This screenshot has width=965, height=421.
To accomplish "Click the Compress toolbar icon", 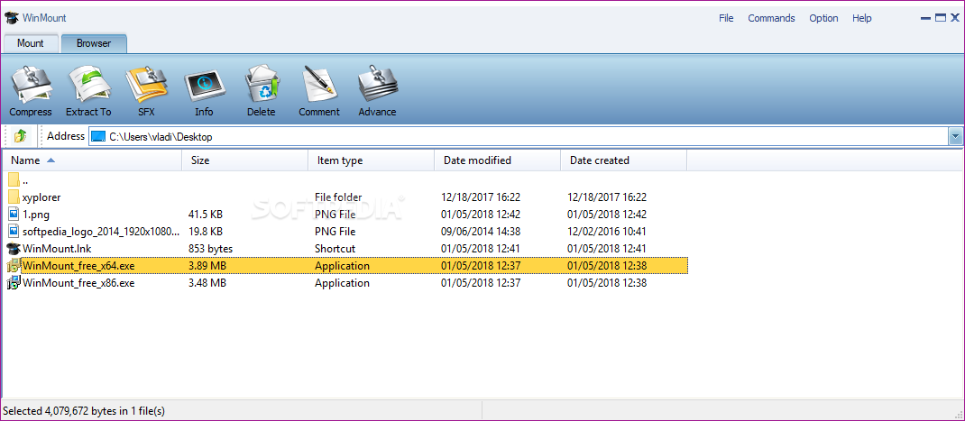I will (x=31, y=85).
